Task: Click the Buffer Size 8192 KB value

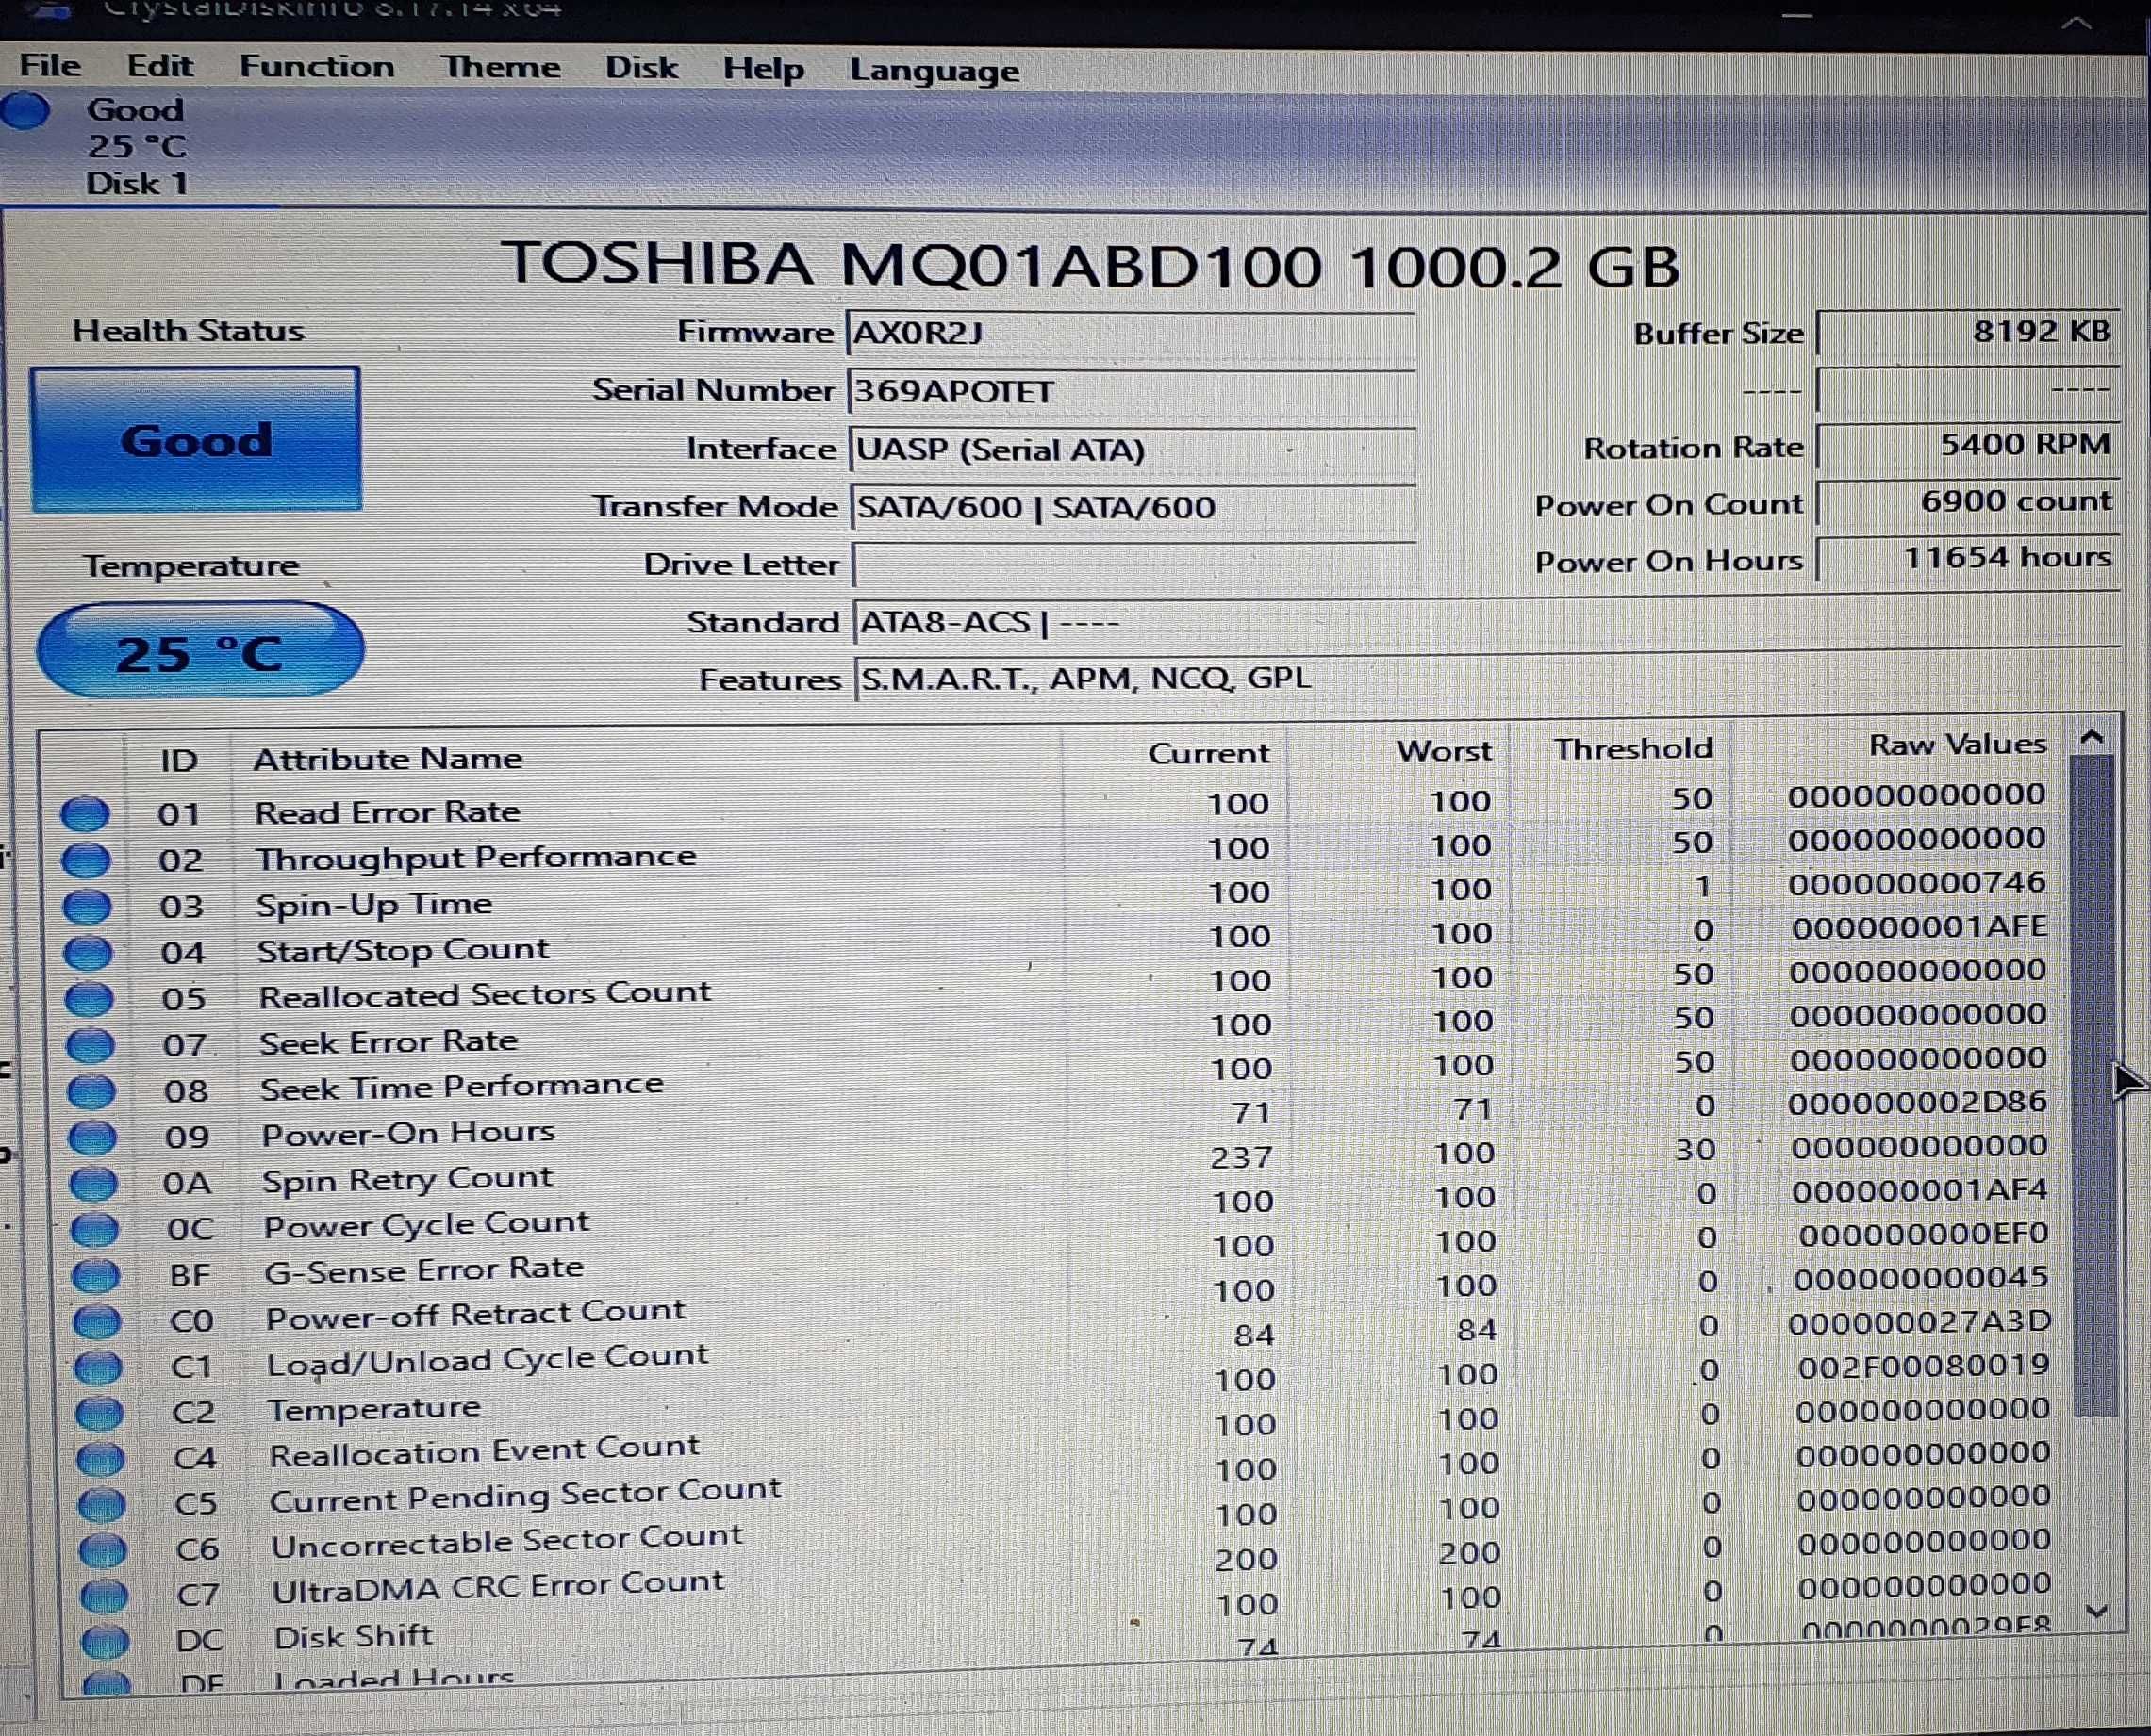Action: pyautogui.click(x=1967, y=332)
